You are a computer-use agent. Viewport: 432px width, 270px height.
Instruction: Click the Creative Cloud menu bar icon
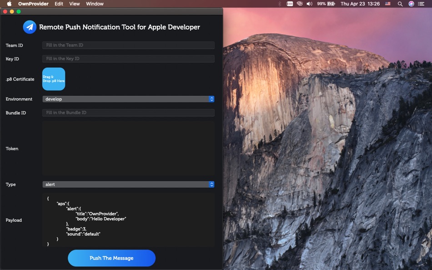coord(300,4)
